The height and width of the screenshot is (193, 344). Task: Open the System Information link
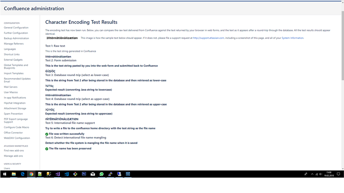coord(292,38)
